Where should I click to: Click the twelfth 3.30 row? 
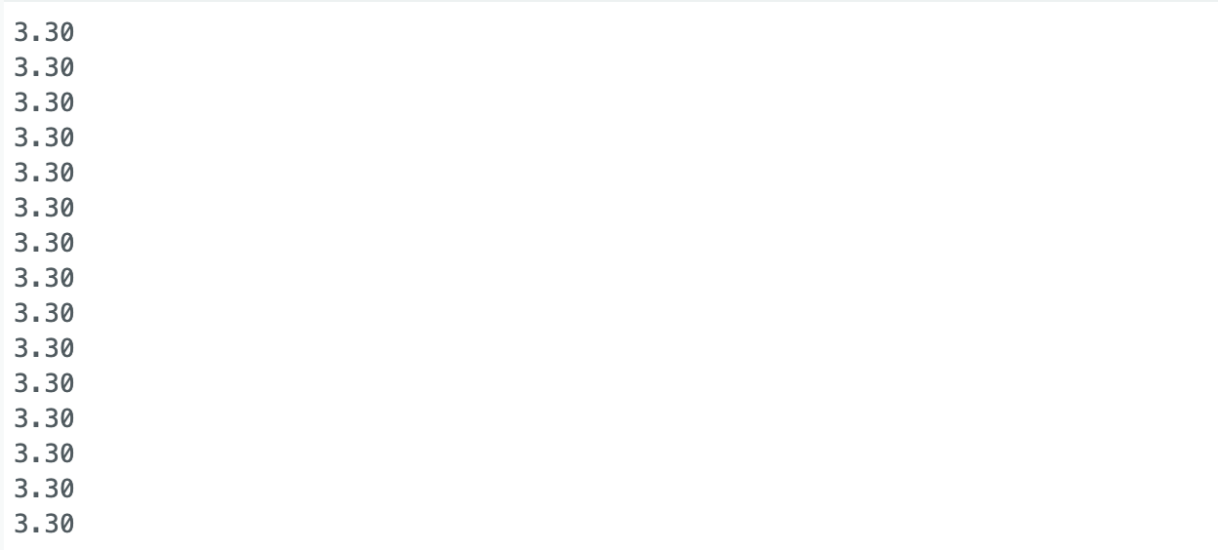coord(44,418)
